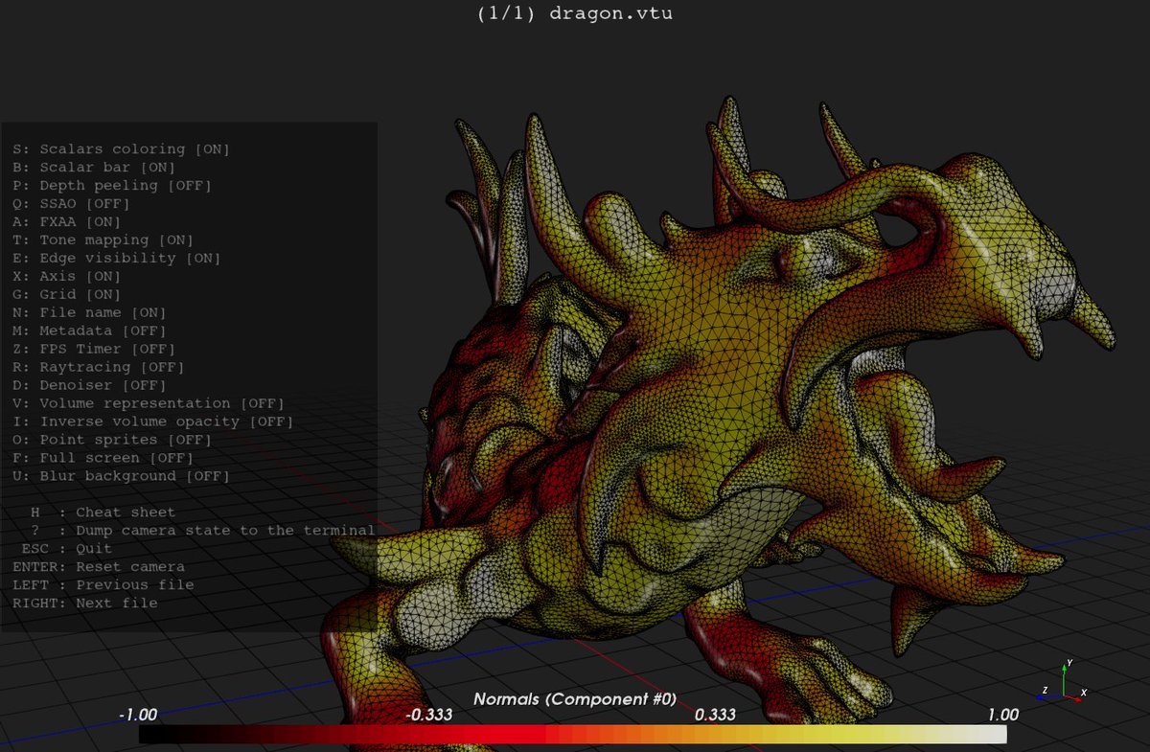Click the Z axis arrow on orientation widget

coord(1041,697)
